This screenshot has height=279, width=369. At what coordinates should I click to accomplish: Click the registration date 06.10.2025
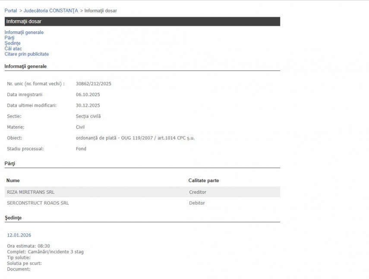88,94
